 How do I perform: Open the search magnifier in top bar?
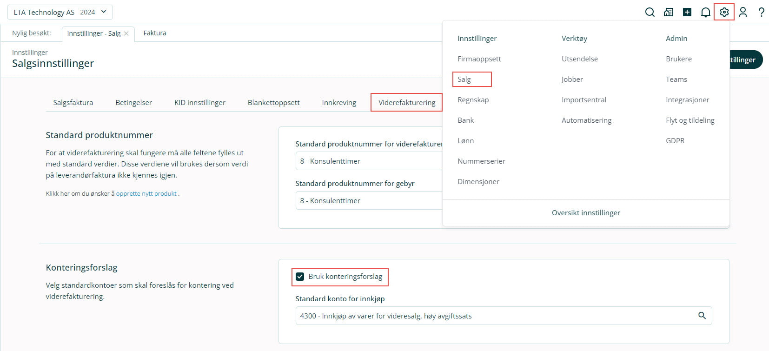(x=650, y=13)
